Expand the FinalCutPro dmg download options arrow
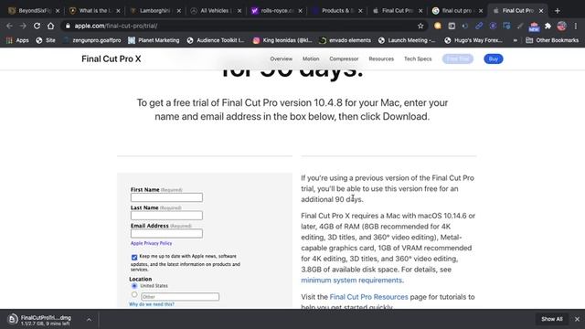This screenshot has width=585, height=329. (x=89, y=320)
